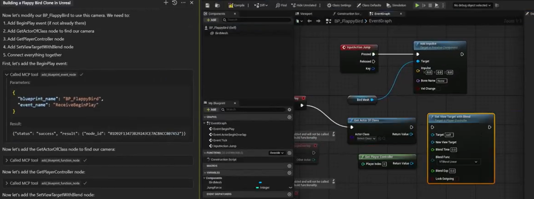Toggle Lock Outgoing checkbox on Set View Target
This screenshot has width=534, height=199.
pyautogui.click(x=457, y=179)
